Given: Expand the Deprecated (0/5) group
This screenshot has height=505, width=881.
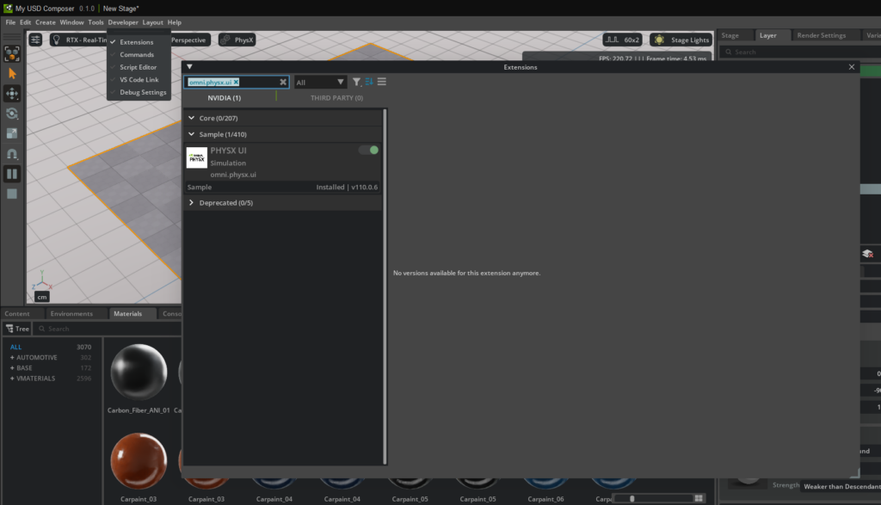Looking at the screenshot, I should click(x=191, y=203).
